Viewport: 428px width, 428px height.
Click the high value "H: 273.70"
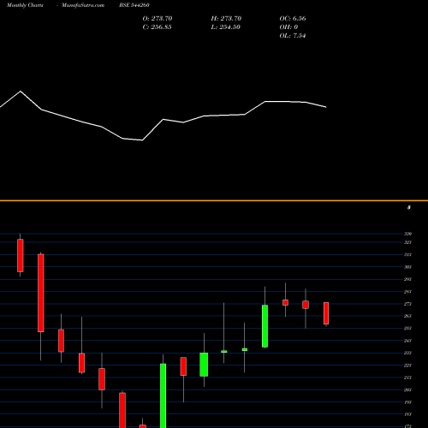tap(226, 19)
